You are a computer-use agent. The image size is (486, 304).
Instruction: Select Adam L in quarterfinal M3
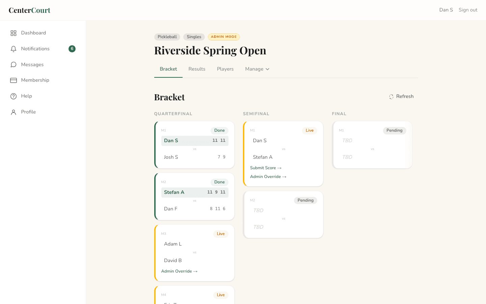point(195,244)
